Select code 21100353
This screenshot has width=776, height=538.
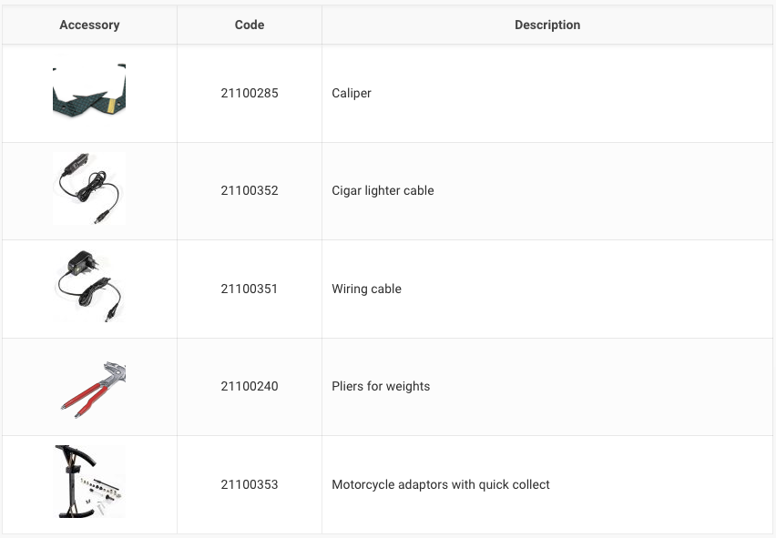click(x=249, y=484)
